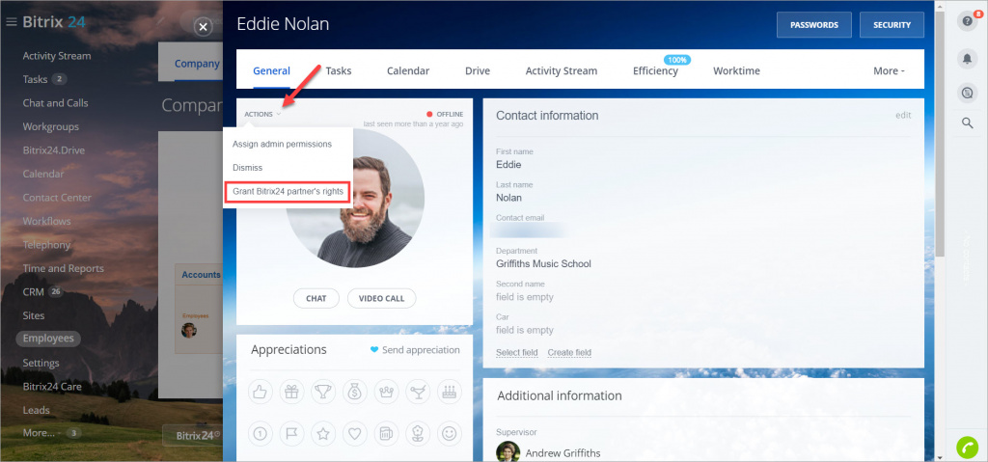
Task: Select Dismiss from Actions menu
Action: pos(248,168)
